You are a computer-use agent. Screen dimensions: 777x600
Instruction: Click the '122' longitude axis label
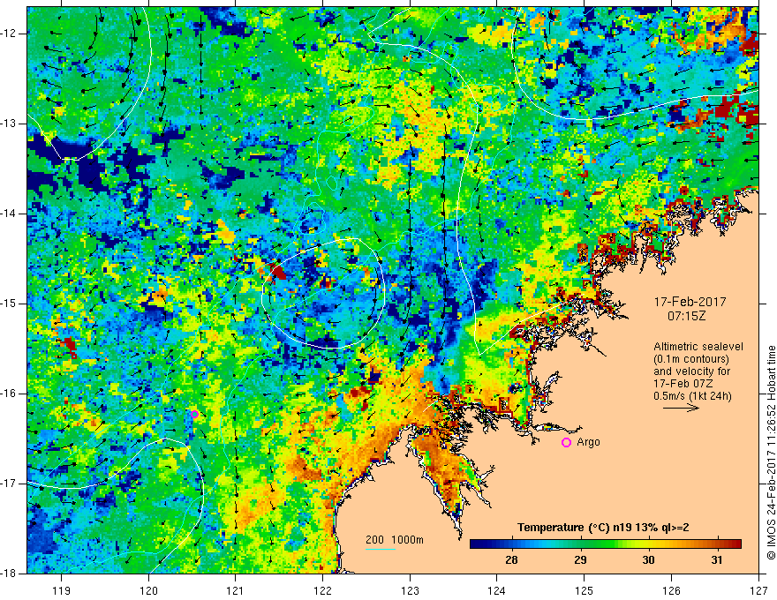pos(322,590)
